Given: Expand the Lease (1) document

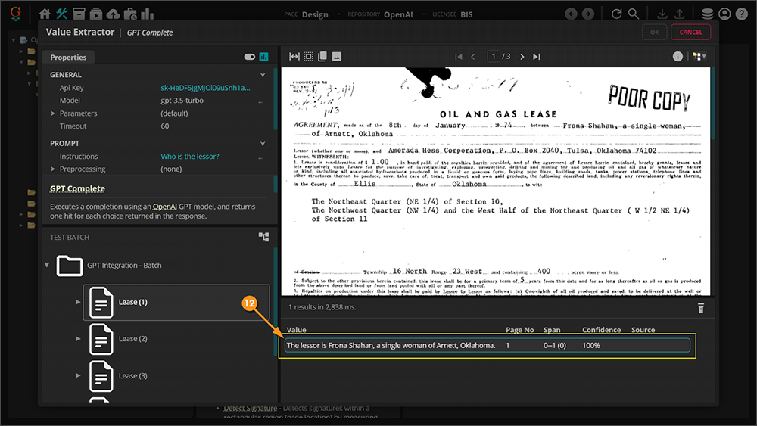Looking at the screenshot, I should [78, 302].
